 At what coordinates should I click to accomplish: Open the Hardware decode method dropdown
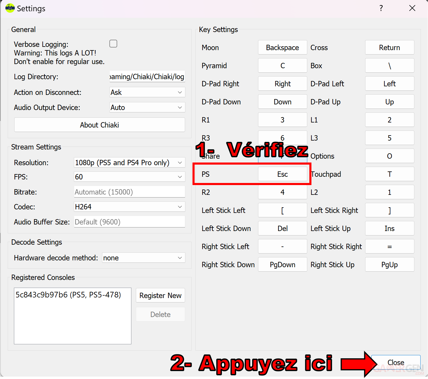pyautogui.click(x=144, y=258)
